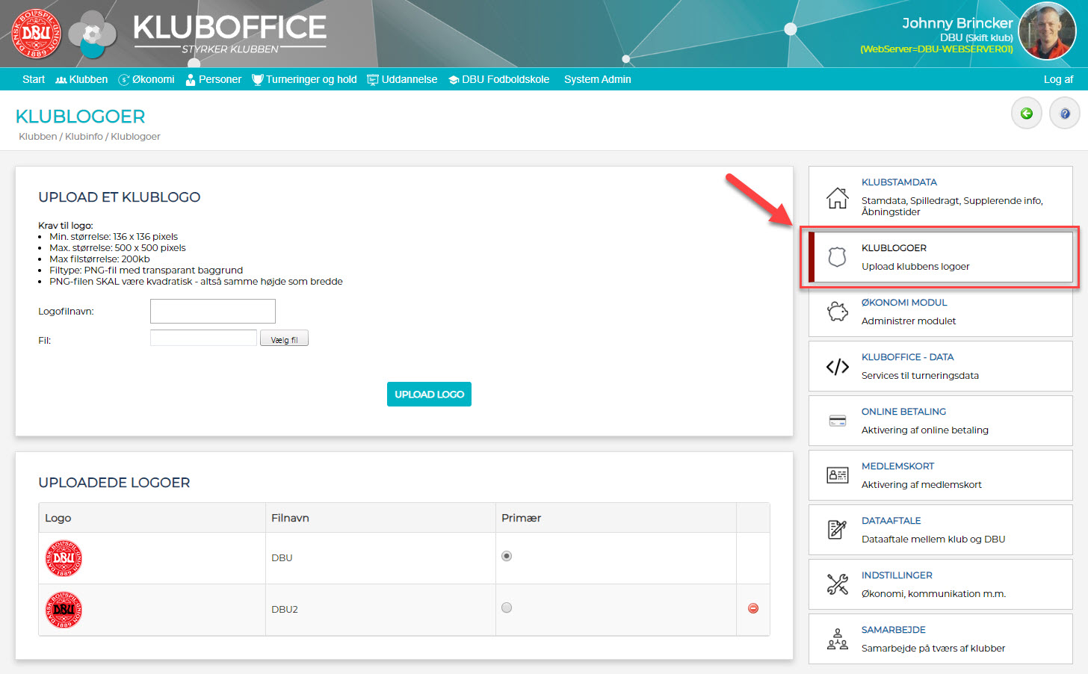Click the wrench tools Indstillinger icon

(838, 584)
